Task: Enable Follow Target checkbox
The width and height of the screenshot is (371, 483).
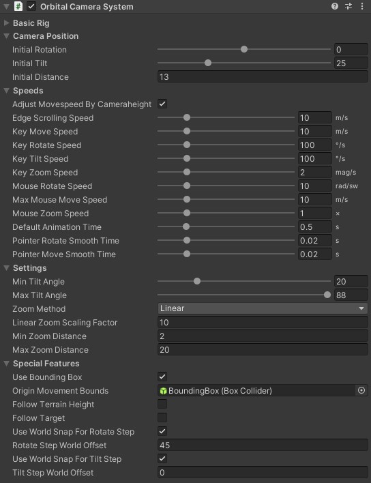Action: (162, 418)
